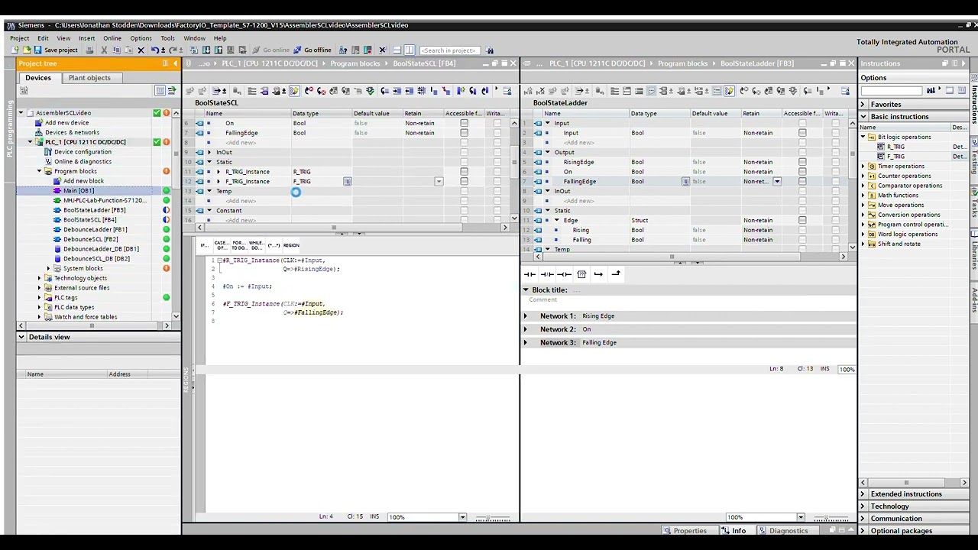The width and height of the screenshot is (978, 550).
Task: Click the close branch icon in ladder editor
Action: pyautogui.click(x=616, y=274)
